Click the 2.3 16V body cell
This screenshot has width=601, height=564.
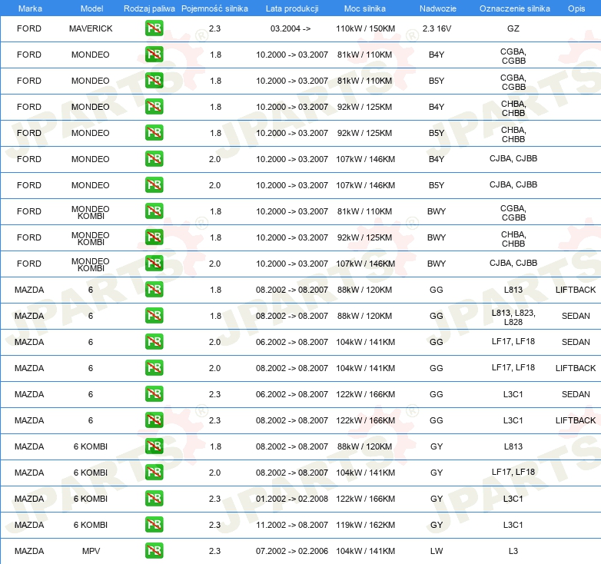(x=437, y=28)
